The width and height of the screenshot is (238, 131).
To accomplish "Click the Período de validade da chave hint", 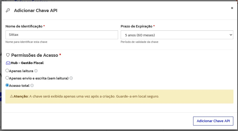I will [x=139, y=42].
